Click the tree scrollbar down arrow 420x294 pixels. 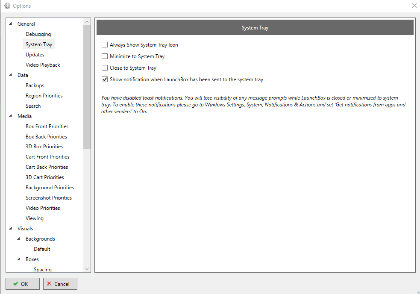[x=87, y=268]
